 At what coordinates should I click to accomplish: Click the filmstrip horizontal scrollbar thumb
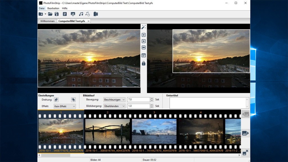(56, 155)
